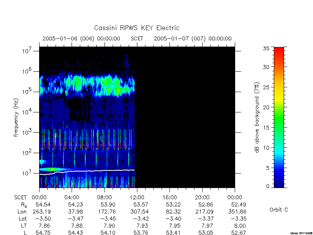Screen dimensions: 313x235
Task: Click the color bar tick value '15'
Action: [266, 128]
